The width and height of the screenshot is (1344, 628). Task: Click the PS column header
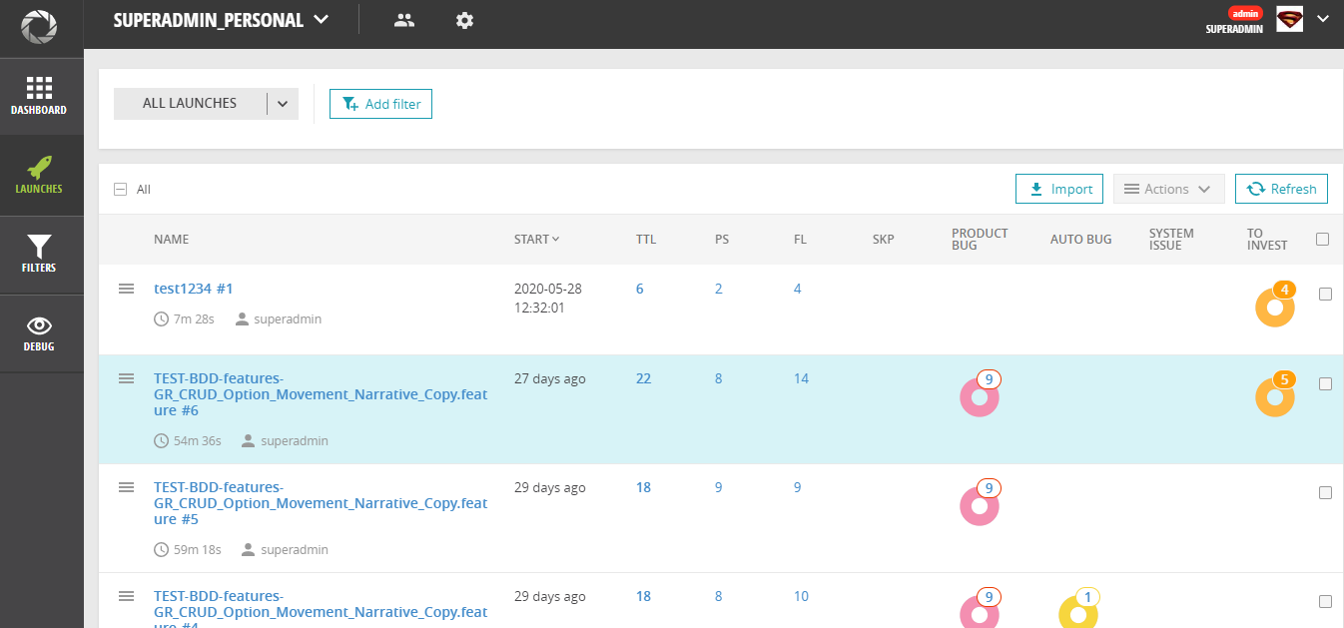[722, 240]
